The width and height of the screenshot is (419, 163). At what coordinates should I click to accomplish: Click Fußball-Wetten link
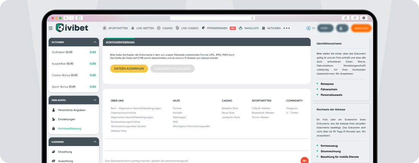(x=261, y=108)
